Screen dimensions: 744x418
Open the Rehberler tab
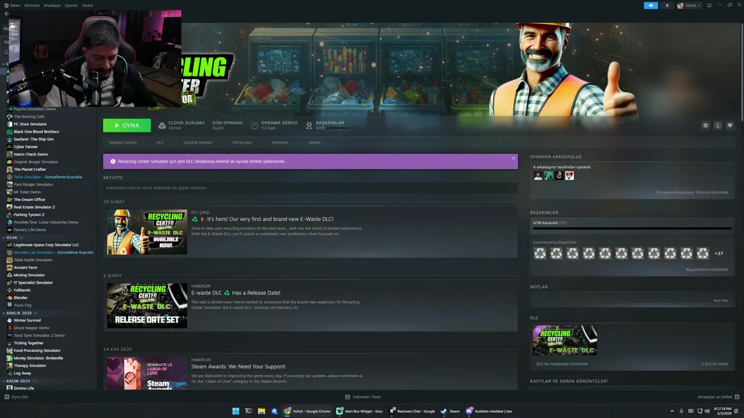(280, 142)
